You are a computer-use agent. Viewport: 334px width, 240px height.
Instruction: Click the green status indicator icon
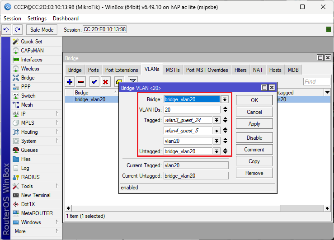329,29
